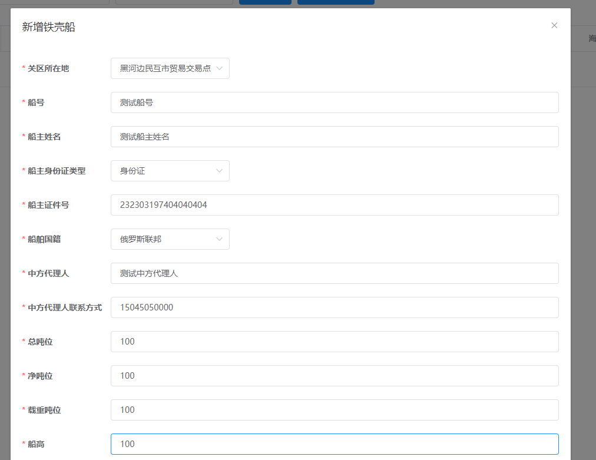
Task: Click the chevron arrow in 关区所在地 field
Action: [x=220, y=68]
